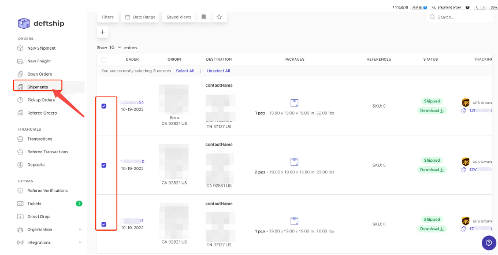Copy tracking number of the 32.00 lbs row

tap(464, 110)
